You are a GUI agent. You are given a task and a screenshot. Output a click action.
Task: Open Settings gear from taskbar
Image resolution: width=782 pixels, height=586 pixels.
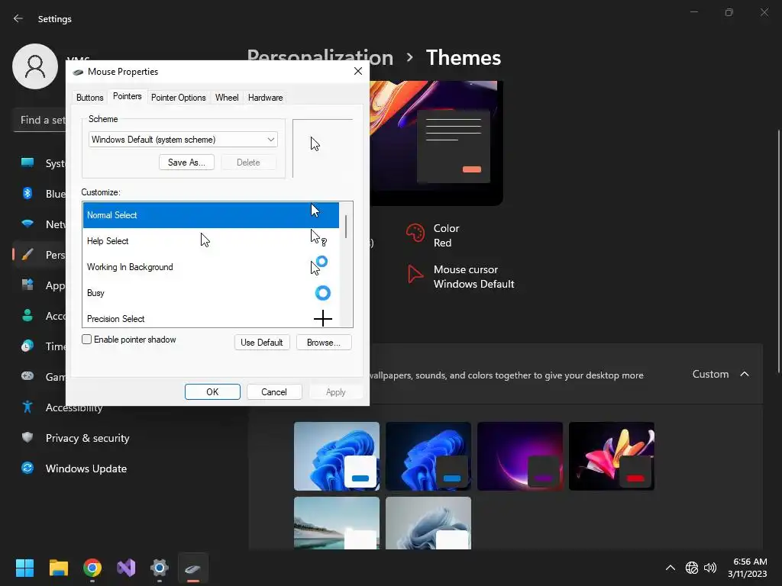160,568
